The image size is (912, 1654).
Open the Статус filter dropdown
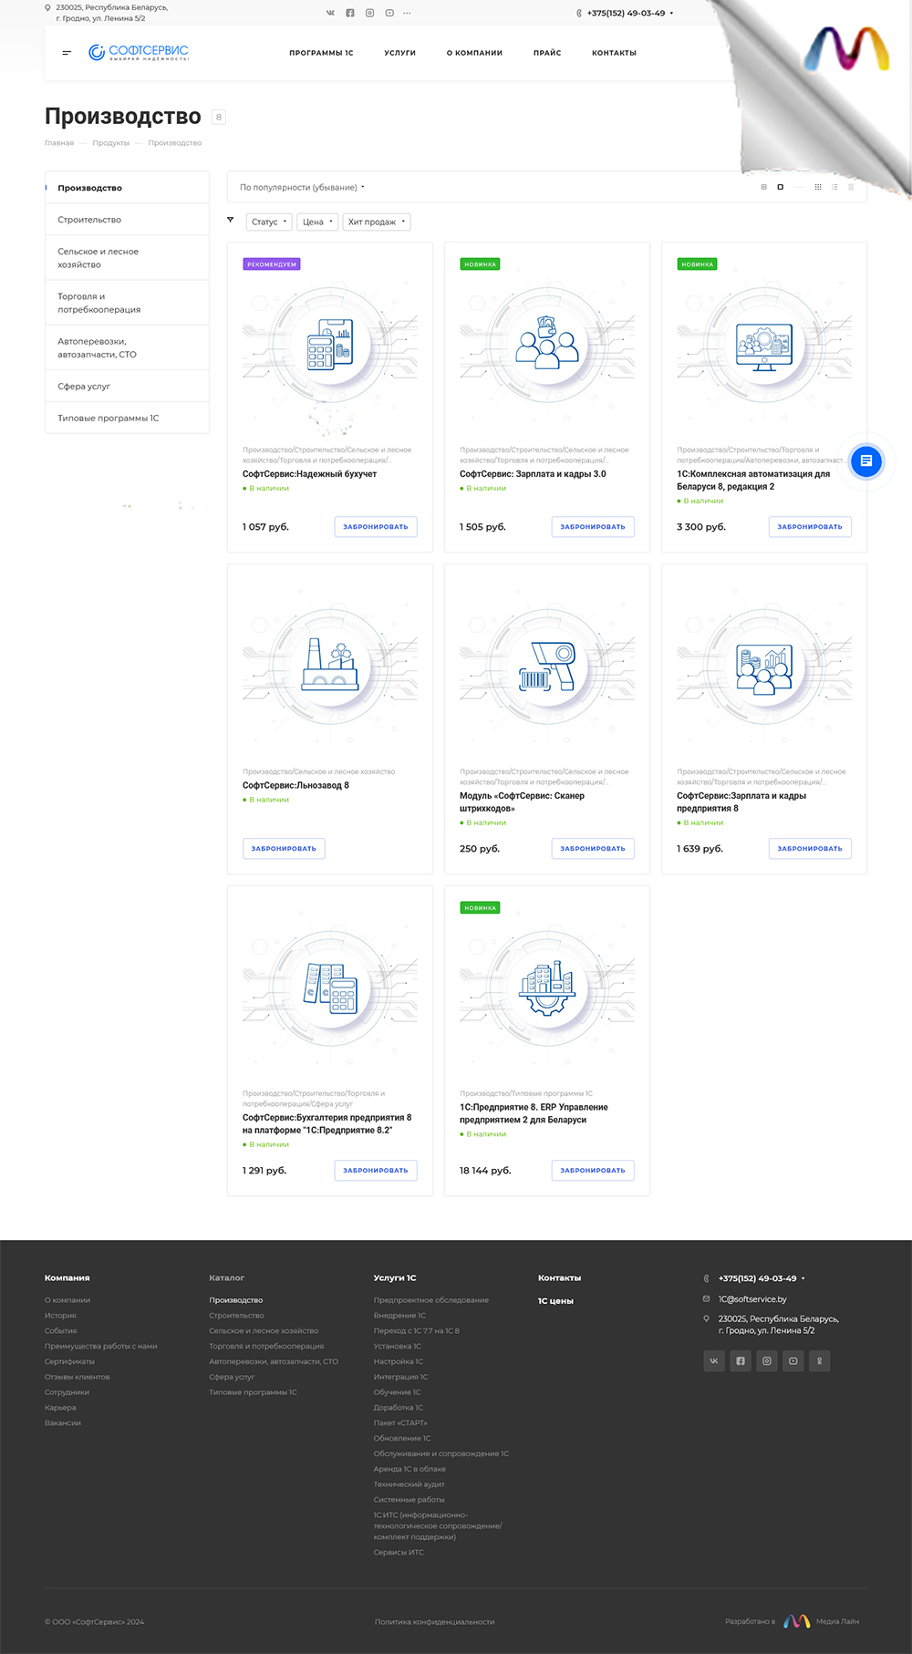269,222
